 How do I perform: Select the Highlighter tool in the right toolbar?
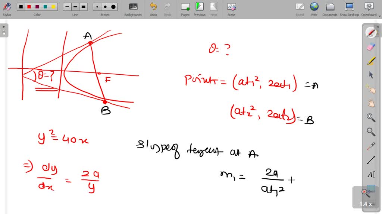click(371, 61)
